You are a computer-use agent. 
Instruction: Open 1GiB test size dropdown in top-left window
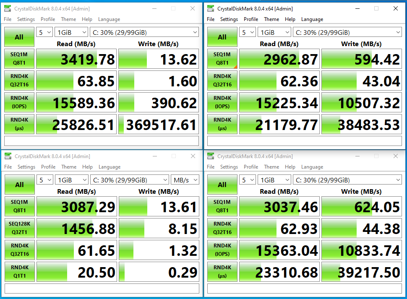pos(71,32)
